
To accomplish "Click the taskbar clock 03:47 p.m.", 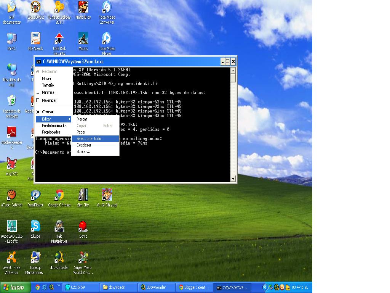I will [x=300, y=287].
